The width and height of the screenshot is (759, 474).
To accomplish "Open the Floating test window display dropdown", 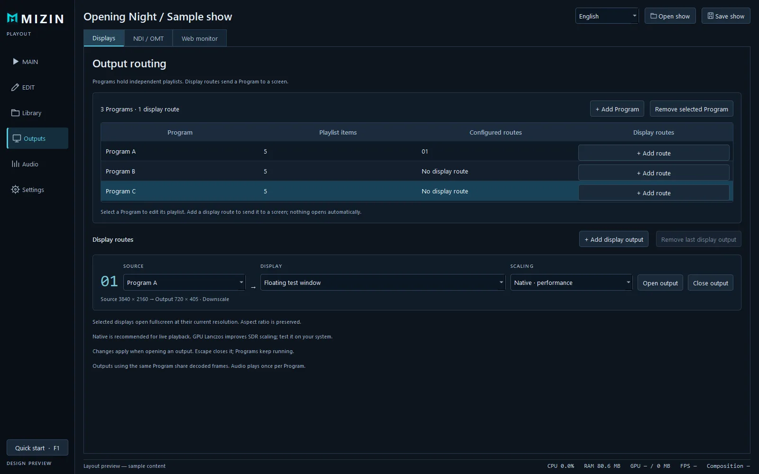I will (383, 283).
